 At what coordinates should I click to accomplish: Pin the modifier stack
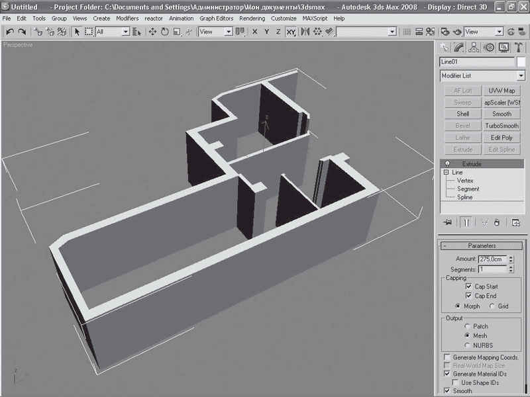tap(449, 223)
